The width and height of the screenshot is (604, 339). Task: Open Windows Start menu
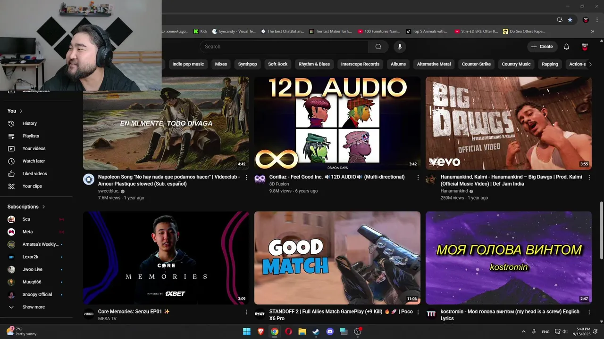[247, 331]
